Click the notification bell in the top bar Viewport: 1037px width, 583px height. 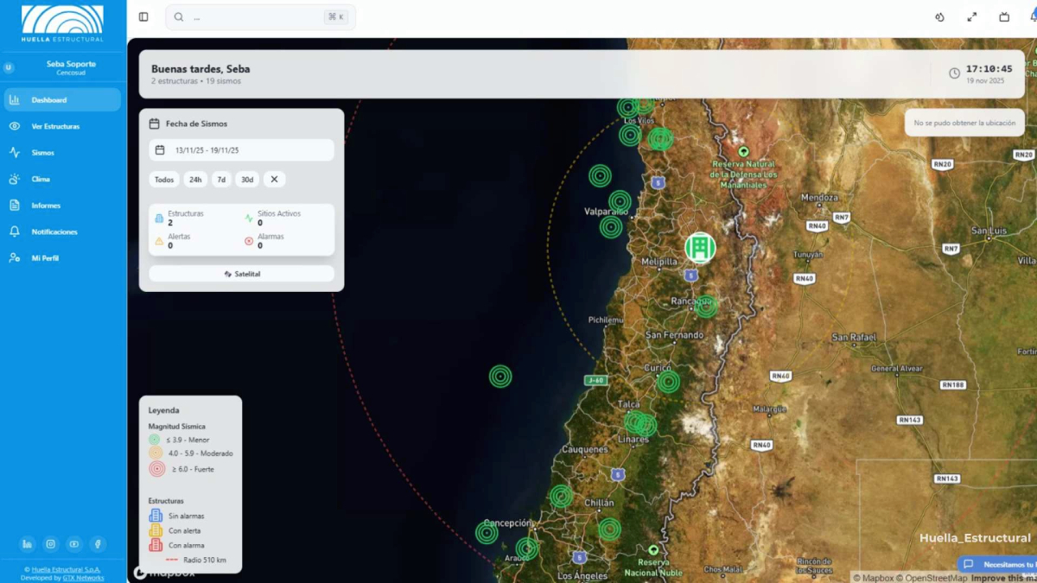pyautogui.click(x=1033, y=16)
